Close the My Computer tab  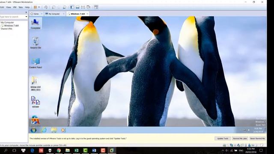[64, 14]
